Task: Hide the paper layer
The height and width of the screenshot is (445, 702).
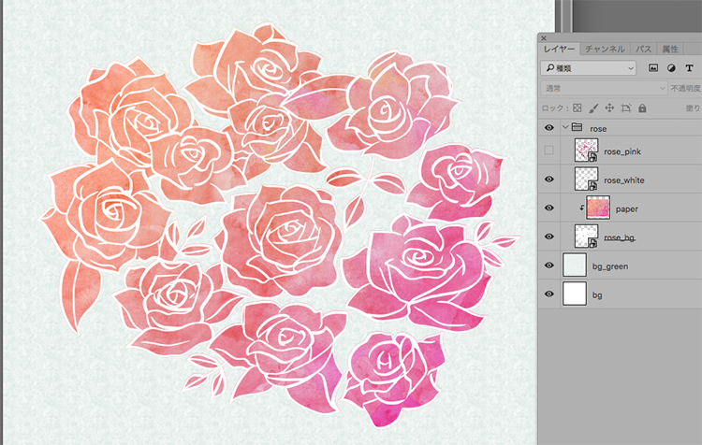Action: (x=548, y=208)
